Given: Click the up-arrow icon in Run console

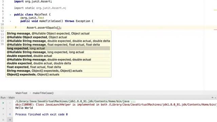Looking at the screenshot, I should click(10, 103).
